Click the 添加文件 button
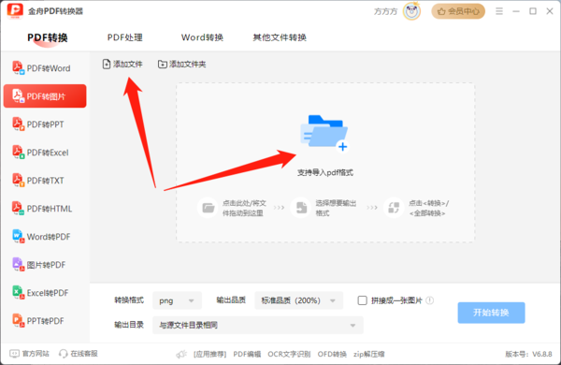The height and width of the screenshot is (365, 561). [x=122, y=65]
